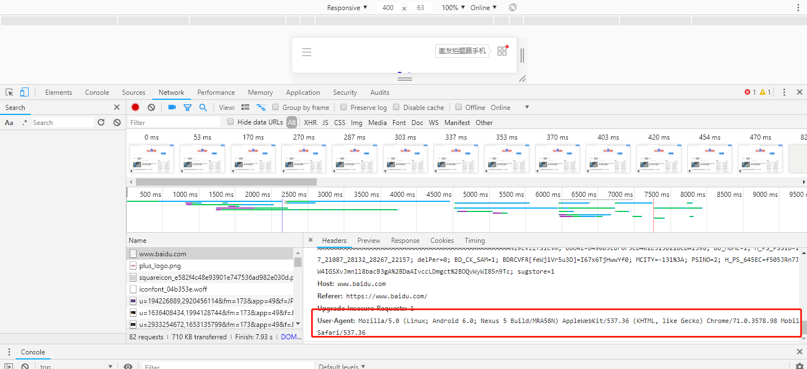Check Disable cache option
The width and height of the screenshot is (807, 369).
click(x=396, y=107)
